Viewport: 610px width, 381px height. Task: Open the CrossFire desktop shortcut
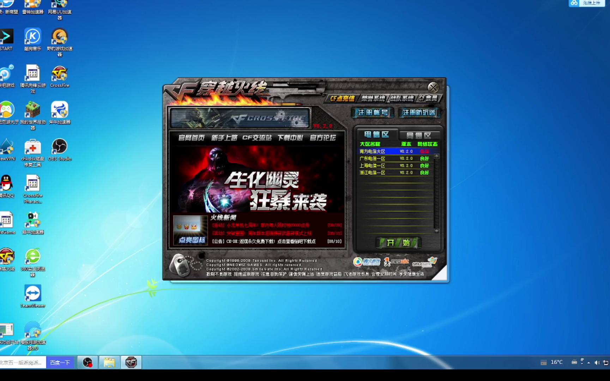pyautogui.click(x=60, y=77)
